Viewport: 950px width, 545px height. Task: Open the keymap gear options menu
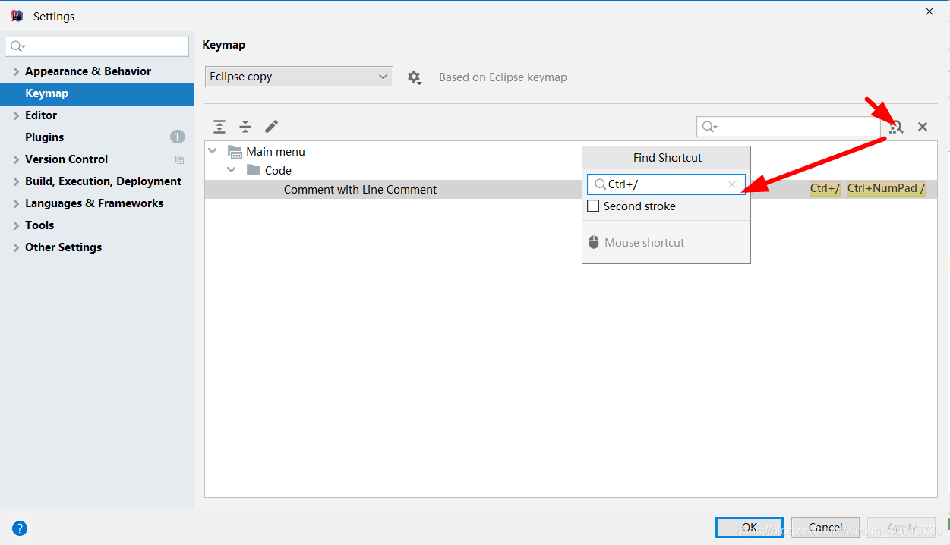coord(414,77)
